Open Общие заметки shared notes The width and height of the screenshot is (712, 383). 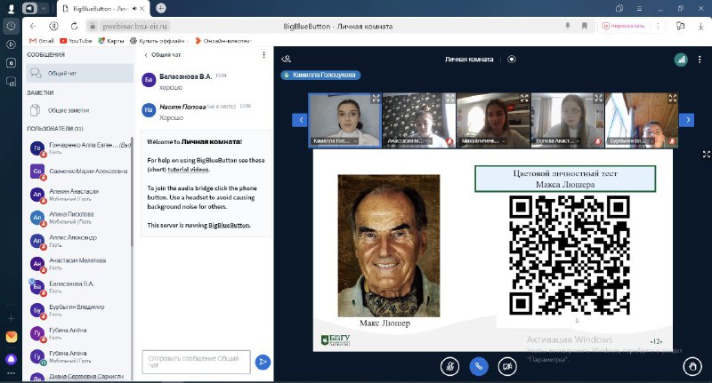(x=79, y=110)
